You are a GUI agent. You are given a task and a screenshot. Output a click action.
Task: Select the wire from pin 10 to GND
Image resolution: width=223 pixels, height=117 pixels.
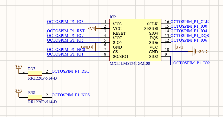(x=180, y=51)
